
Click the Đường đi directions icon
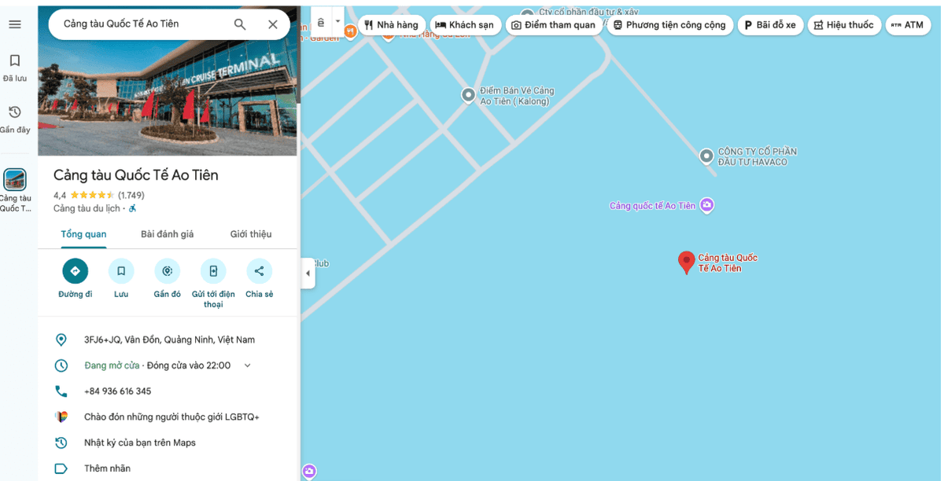coord(76,271)
